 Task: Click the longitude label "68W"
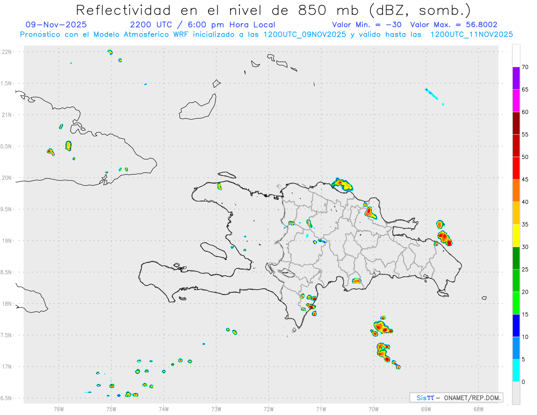(478, 409)
